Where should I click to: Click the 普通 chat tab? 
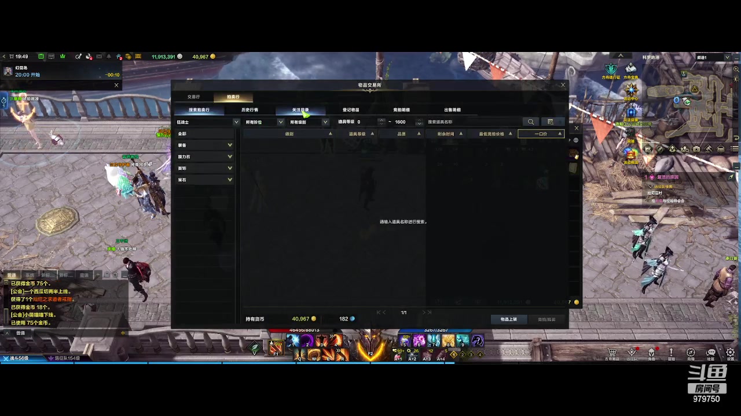coord(12,275)
